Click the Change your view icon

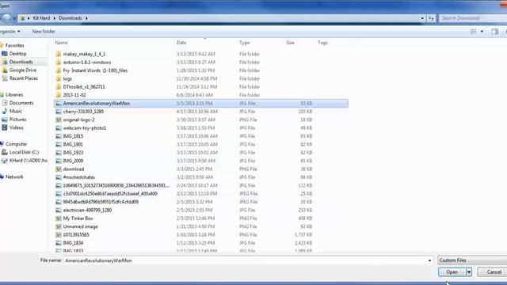click(474, 32)
